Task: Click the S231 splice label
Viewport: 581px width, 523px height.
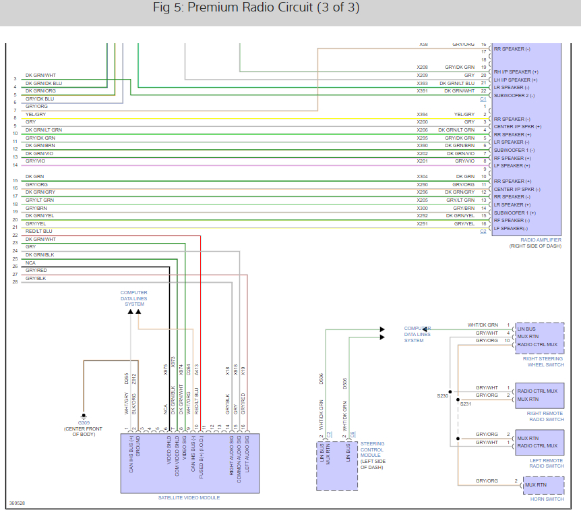Action: click(465, 404)
